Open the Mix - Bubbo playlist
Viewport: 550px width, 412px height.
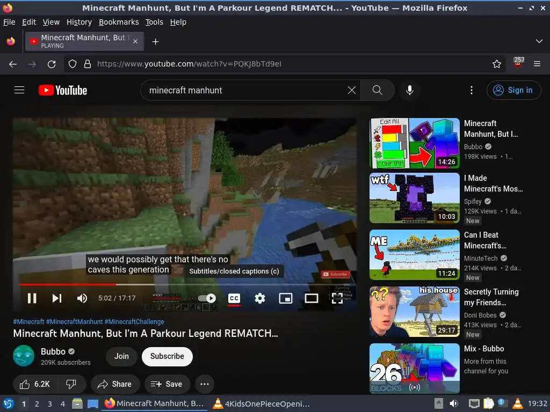415,369
